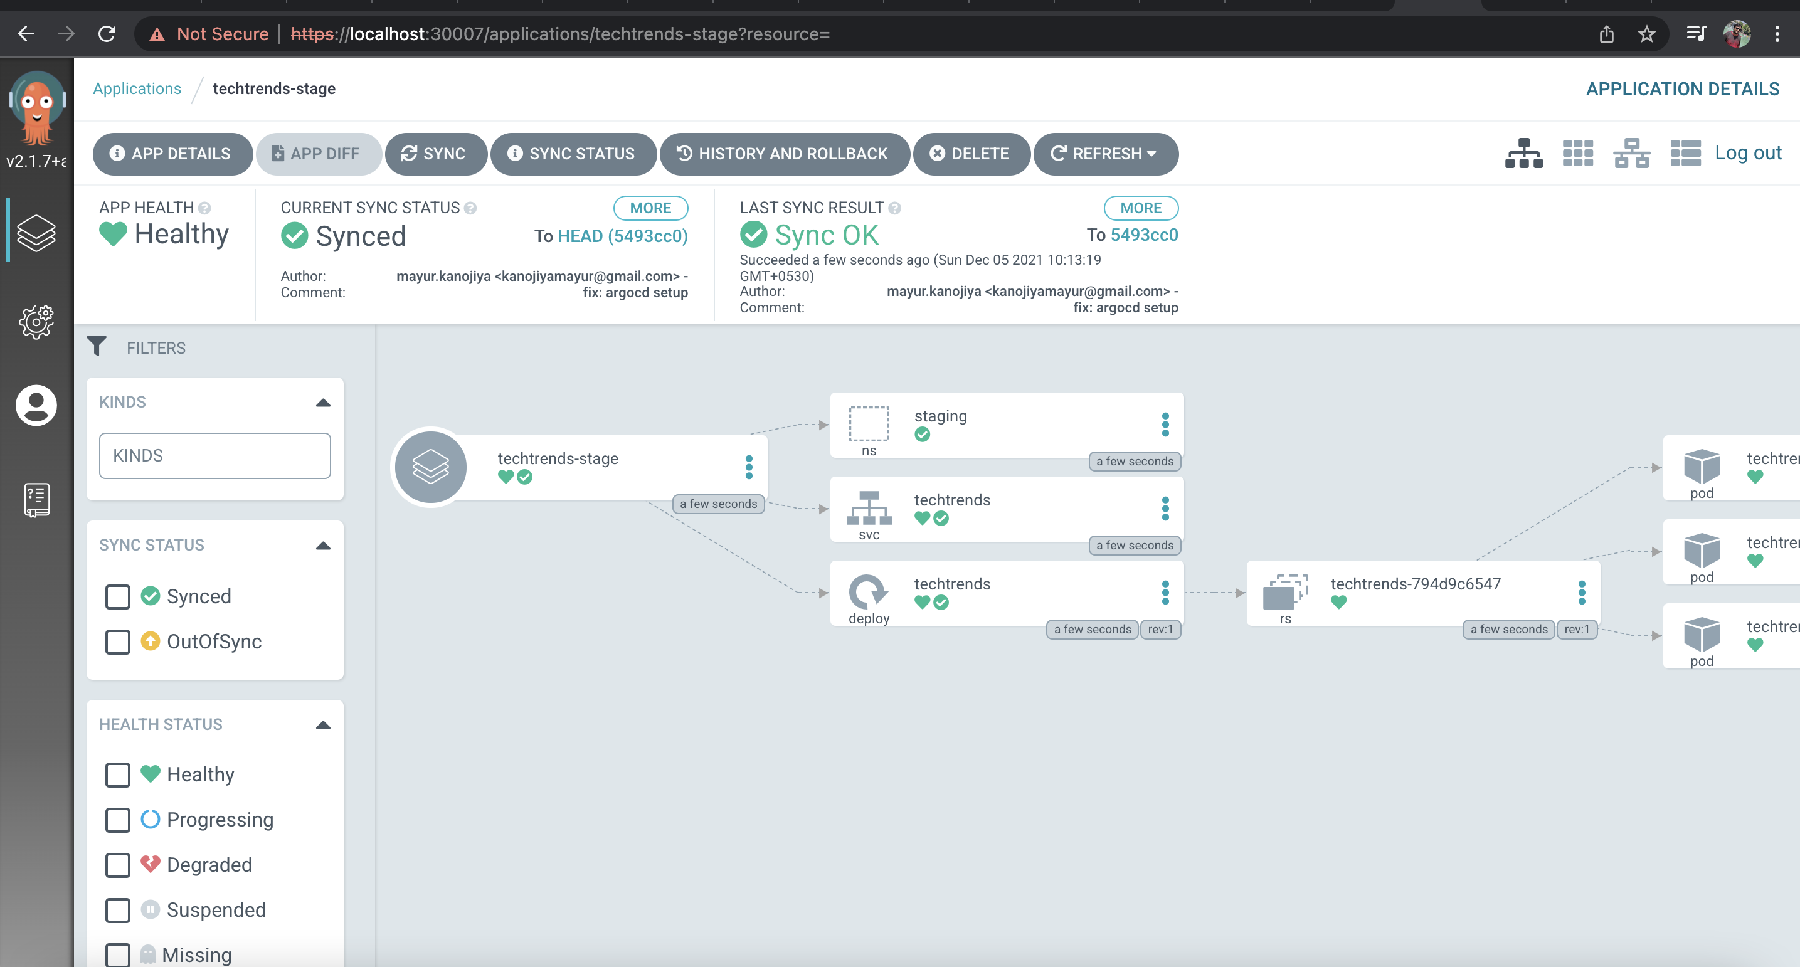
Task: Switch to network view icon
Action: click(x=1631, y=153)
